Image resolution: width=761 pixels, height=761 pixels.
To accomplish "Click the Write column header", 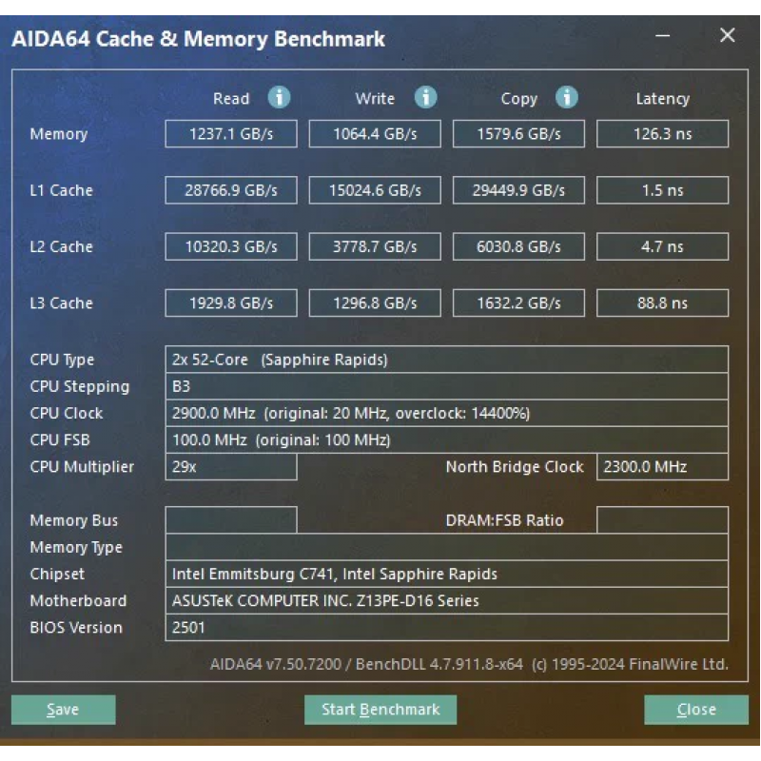I will point(375,99).
